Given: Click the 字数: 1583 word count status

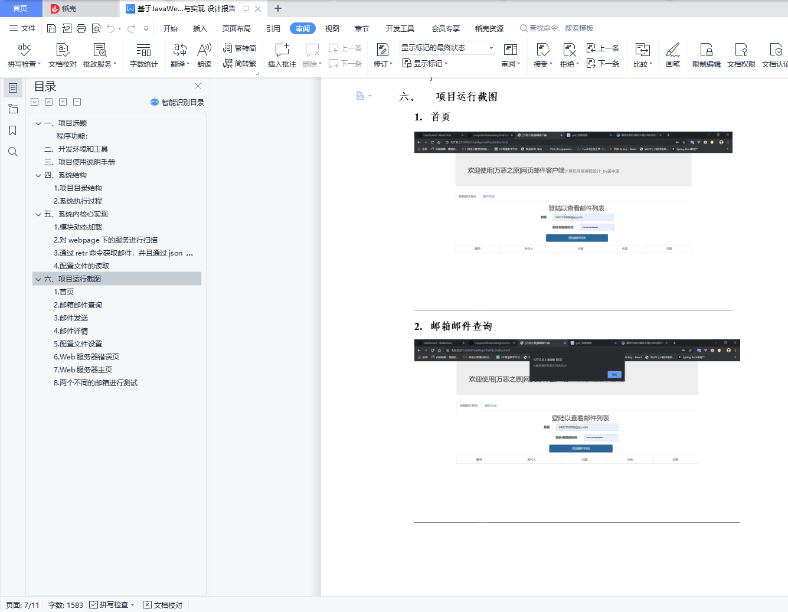Looking at the screenshot, I should click(x=66, y=605).
